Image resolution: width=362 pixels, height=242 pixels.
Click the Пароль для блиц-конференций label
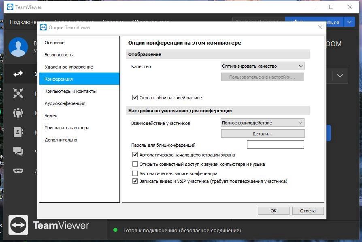163,145
